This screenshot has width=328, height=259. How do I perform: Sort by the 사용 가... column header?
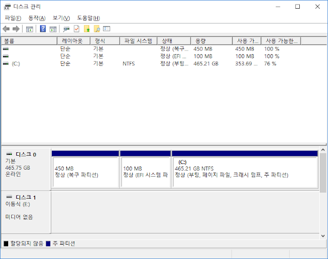[247, 41]
